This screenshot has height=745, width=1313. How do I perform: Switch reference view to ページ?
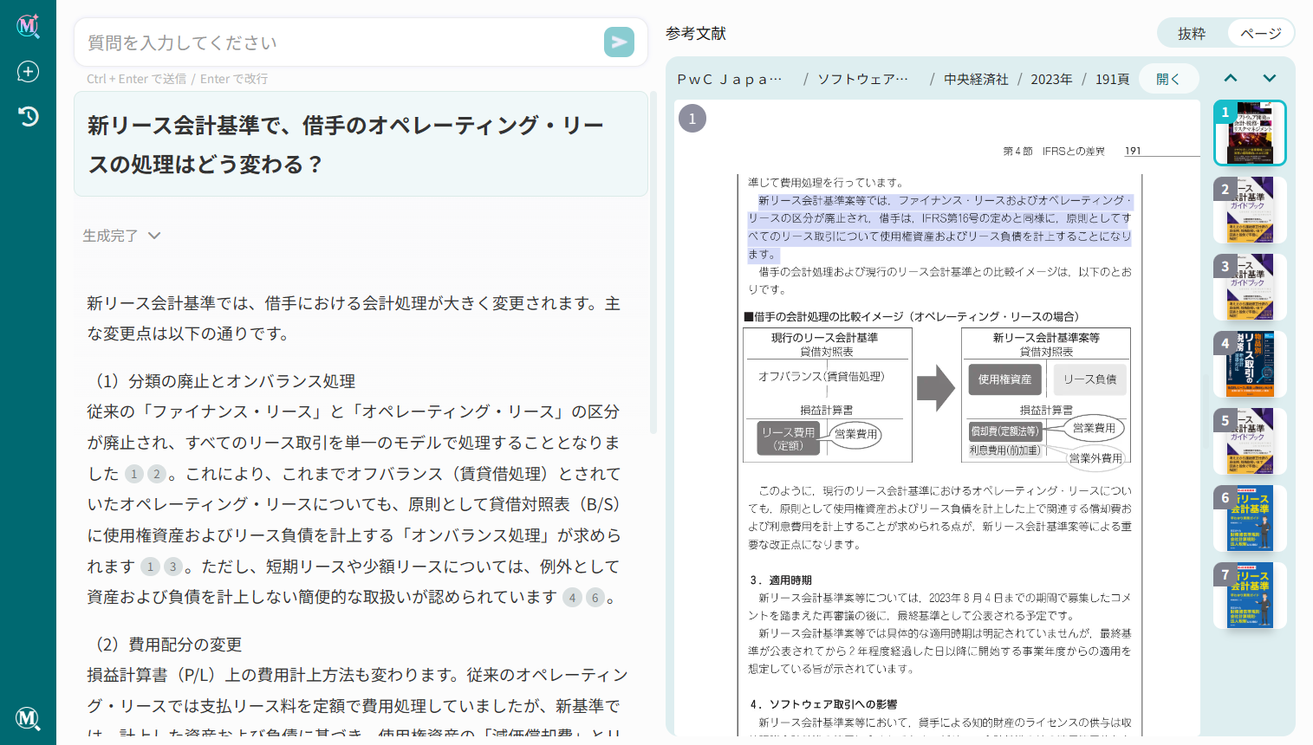[1260, 33]
